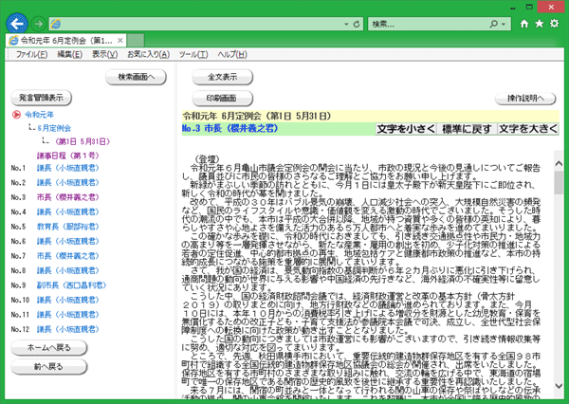Viewport: 569px width, 404px height.
Task: Open a new blank tab
Action: point(136,40)
